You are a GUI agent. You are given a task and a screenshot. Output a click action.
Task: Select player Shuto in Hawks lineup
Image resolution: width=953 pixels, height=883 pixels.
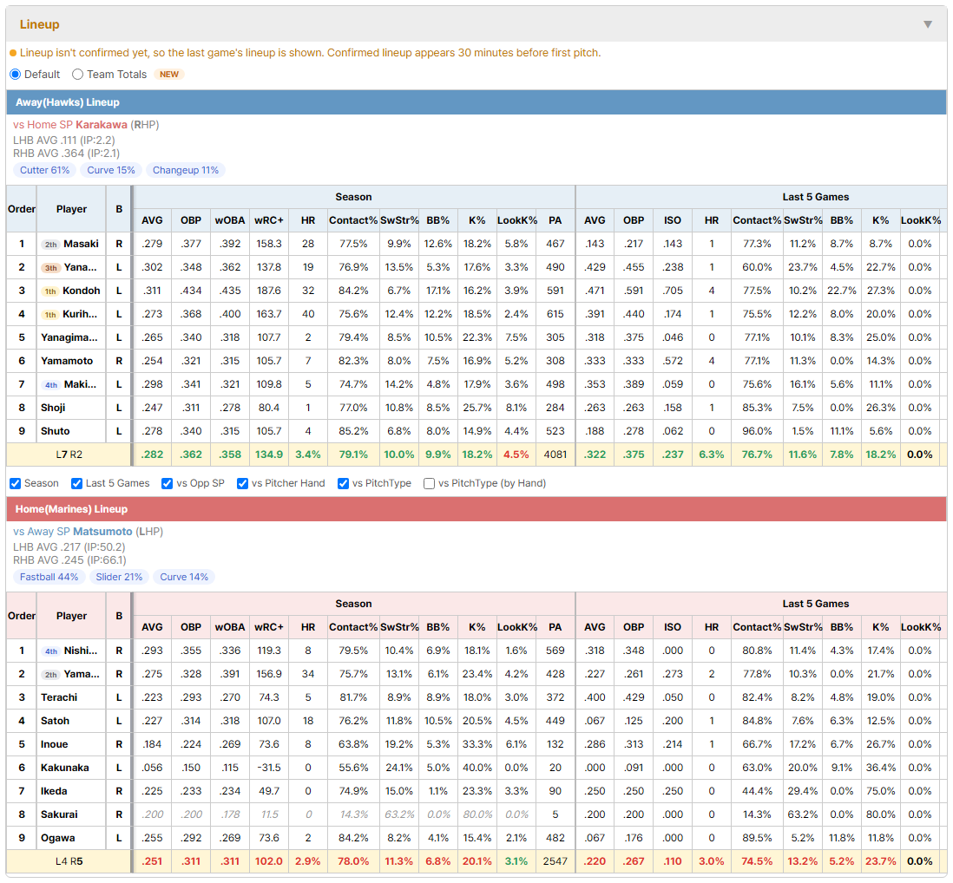point(56,431)
